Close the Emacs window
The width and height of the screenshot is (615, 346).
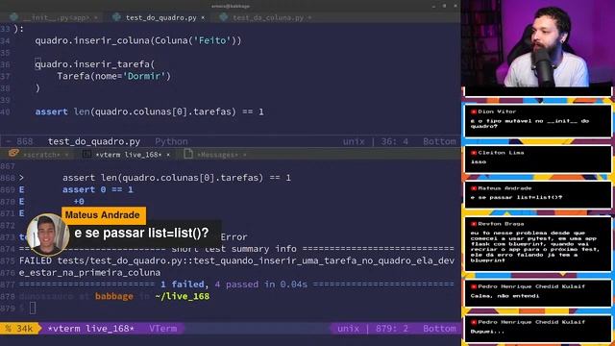pyautogui.click(x=455, y=6)
